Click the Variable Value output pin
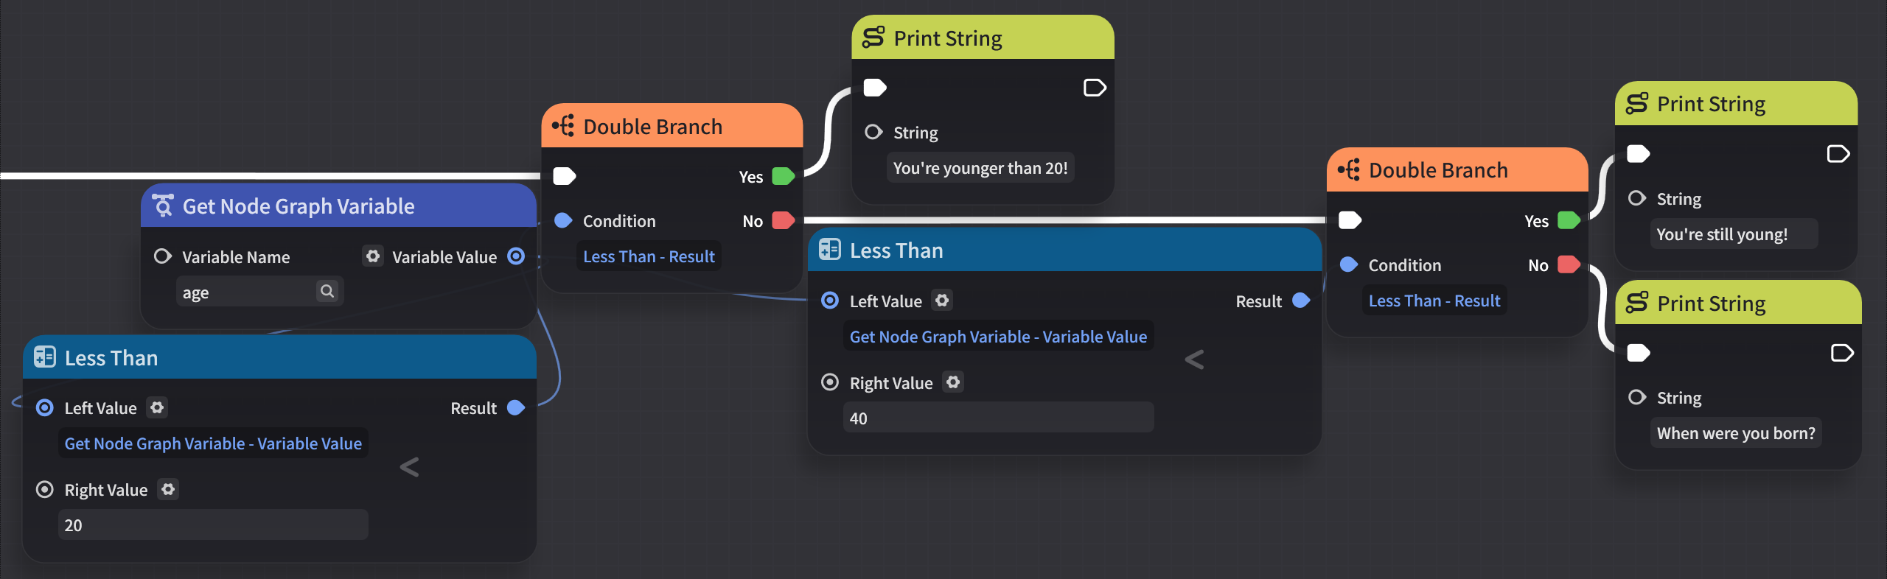1887x579 pixels. click(517, 256)
